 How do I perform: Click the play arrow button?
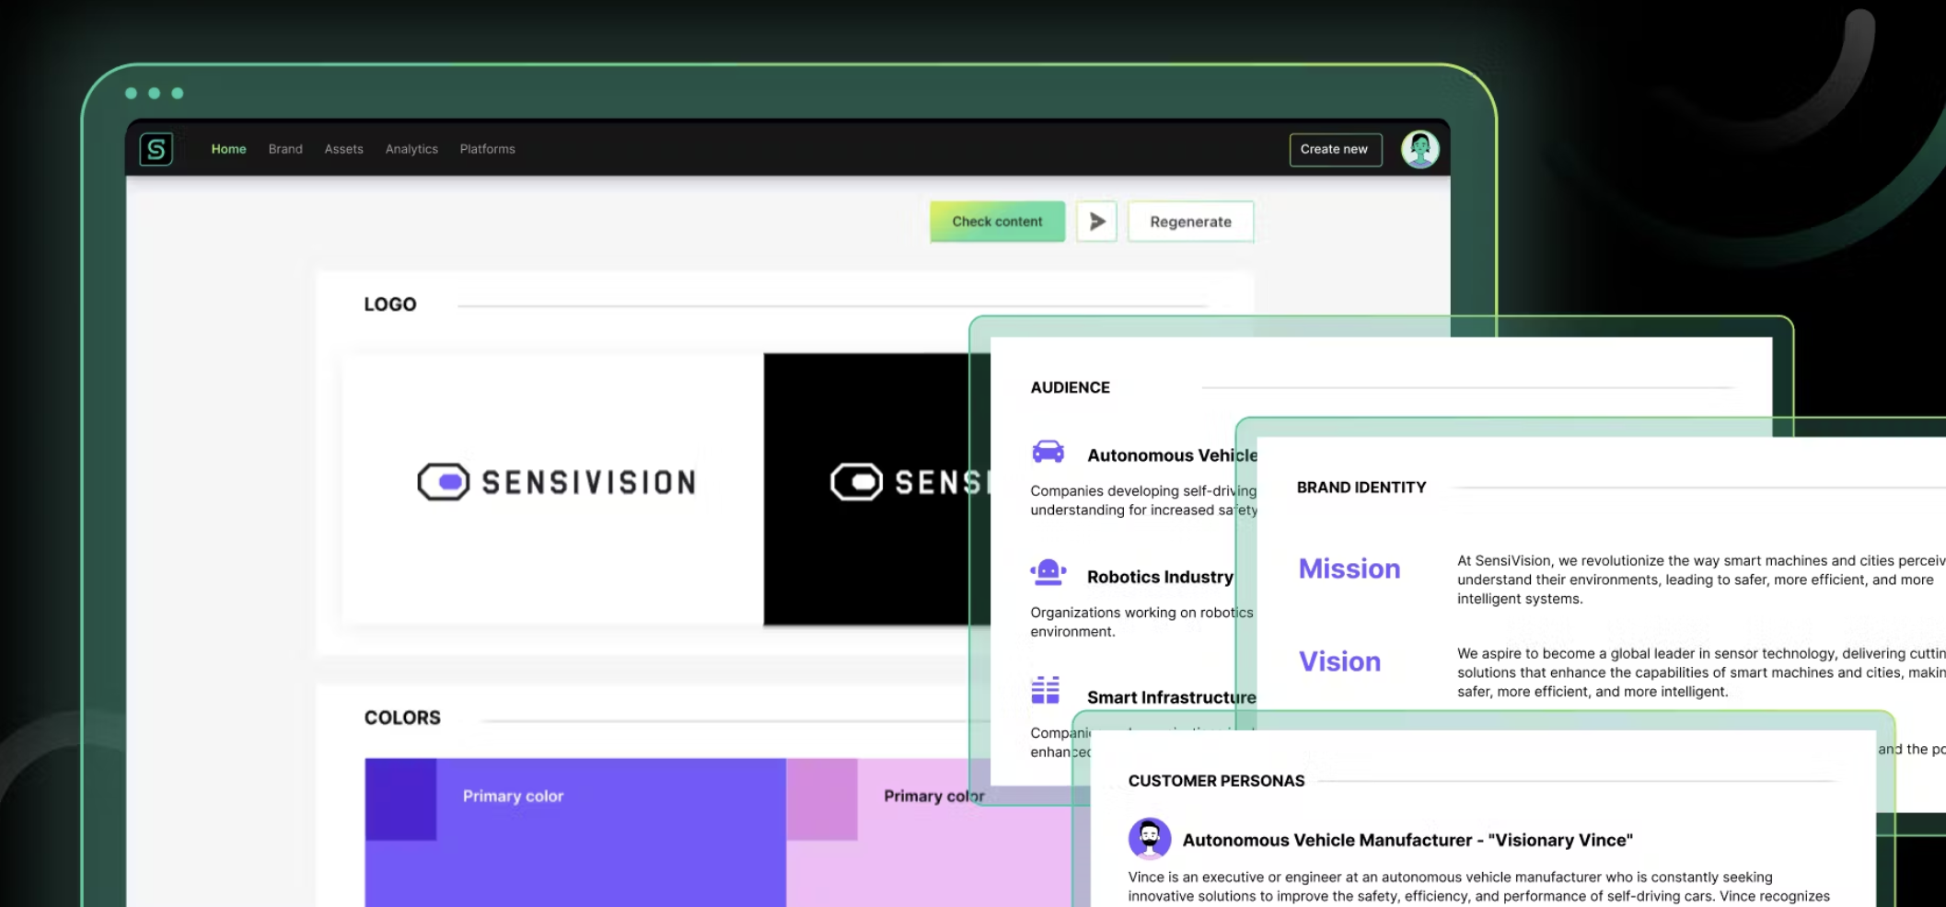(x=1096, y=222)
